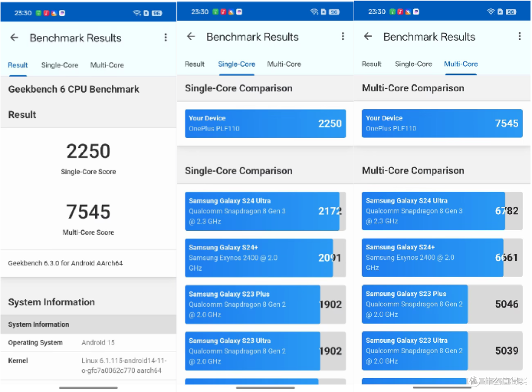The width and height of the screenshot is (532, 392).
Task: Select Galaxy S23 Plus 1902 single-core bar
Action: click(265, 304)
